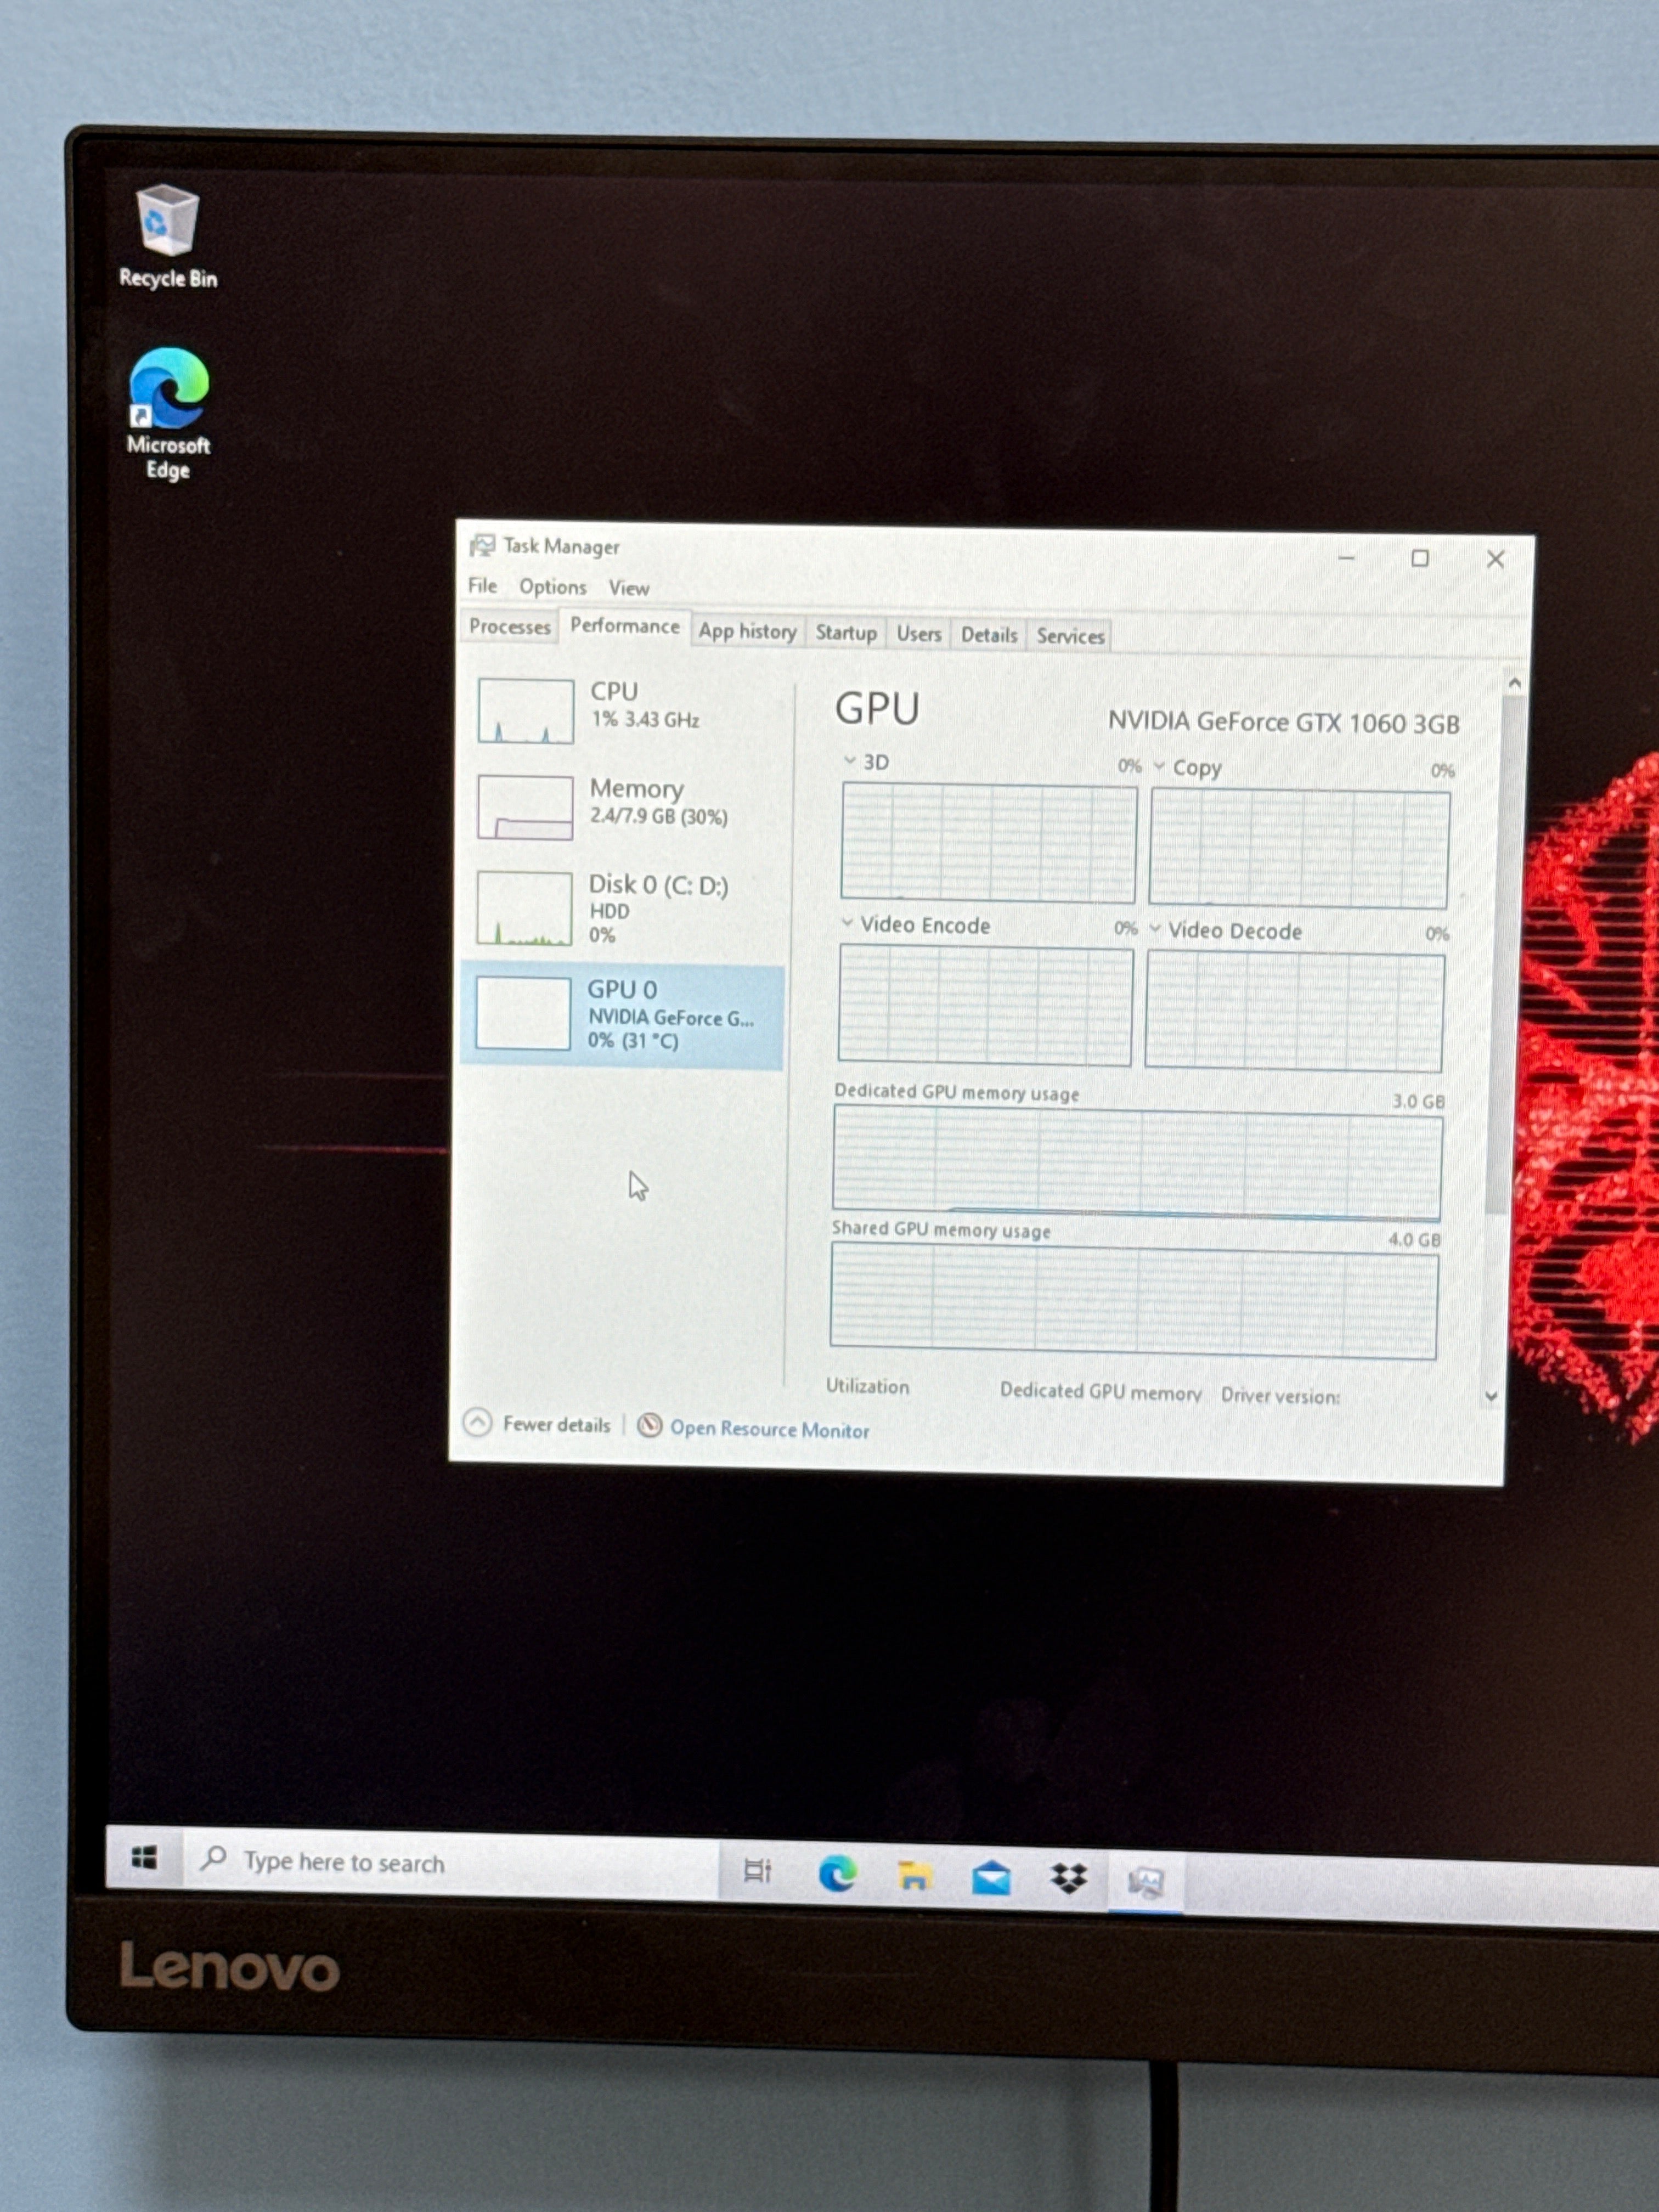Open the Video Decode engine dropdown
The width and height of the screenshot is (1659, 2212).
click(1156, 929)
